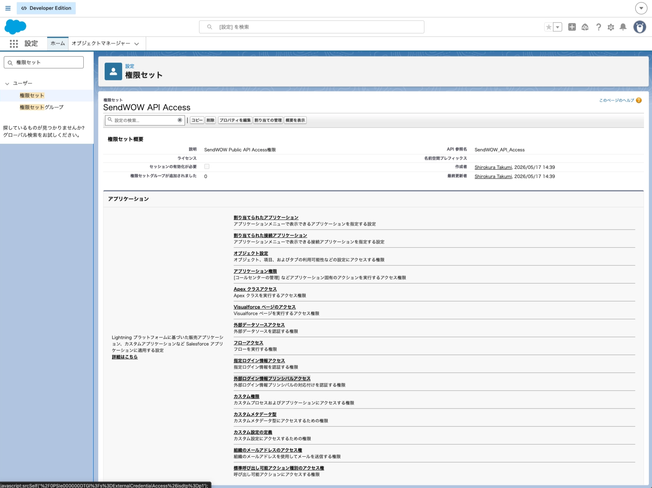Collapse the ユーザー tree section
This screenshot has width=652, height=488.
tap(7, 83)
